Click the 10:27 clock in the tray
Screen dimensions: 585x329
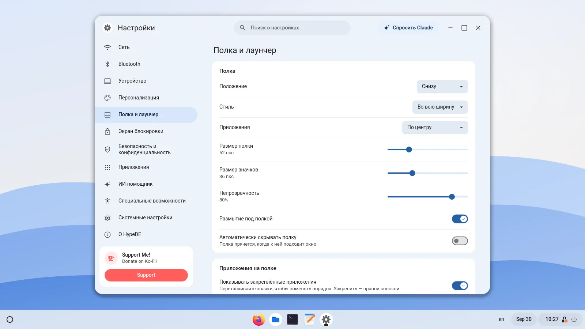(x=552, y=319)
